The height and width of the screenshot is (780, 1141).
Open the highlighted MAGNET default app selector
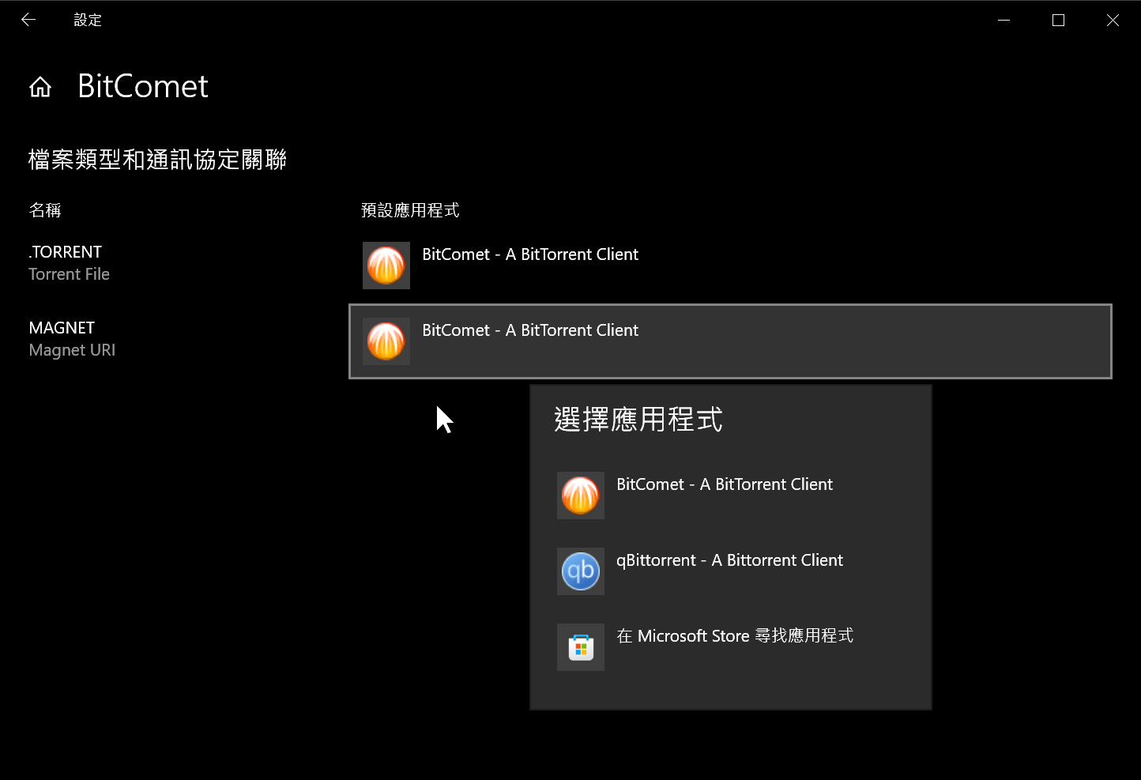coord(730,341)
